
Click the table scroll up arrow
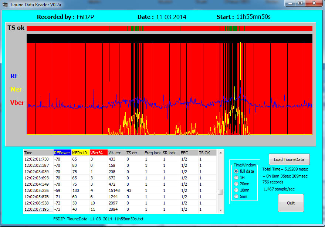click(220, 153)
